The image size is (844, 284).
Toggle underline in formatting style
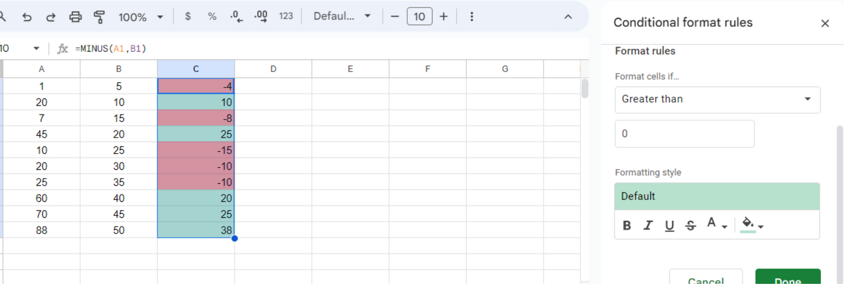click(x=669, y=226)
